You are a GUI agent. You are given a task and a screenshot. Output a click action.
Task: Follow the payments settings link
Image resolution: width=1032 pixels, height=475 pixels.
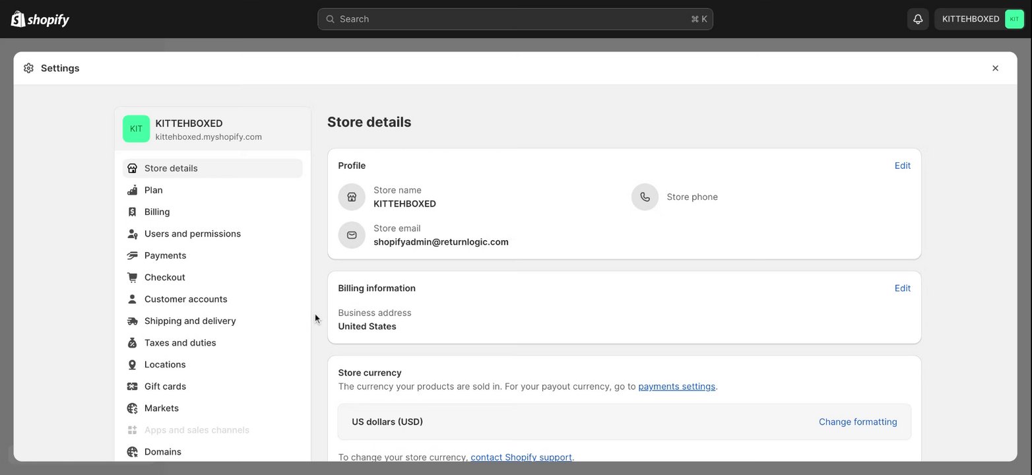[x=676, y=387]
